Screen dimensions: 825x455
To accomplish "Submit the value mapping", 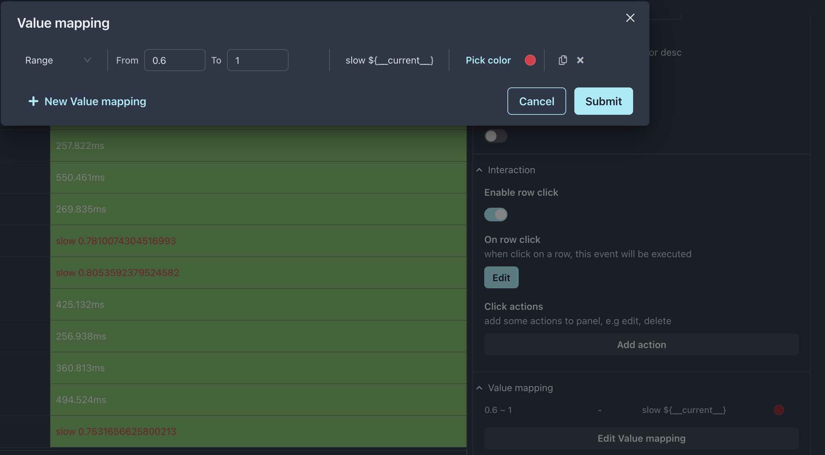I will coord(603,101).
